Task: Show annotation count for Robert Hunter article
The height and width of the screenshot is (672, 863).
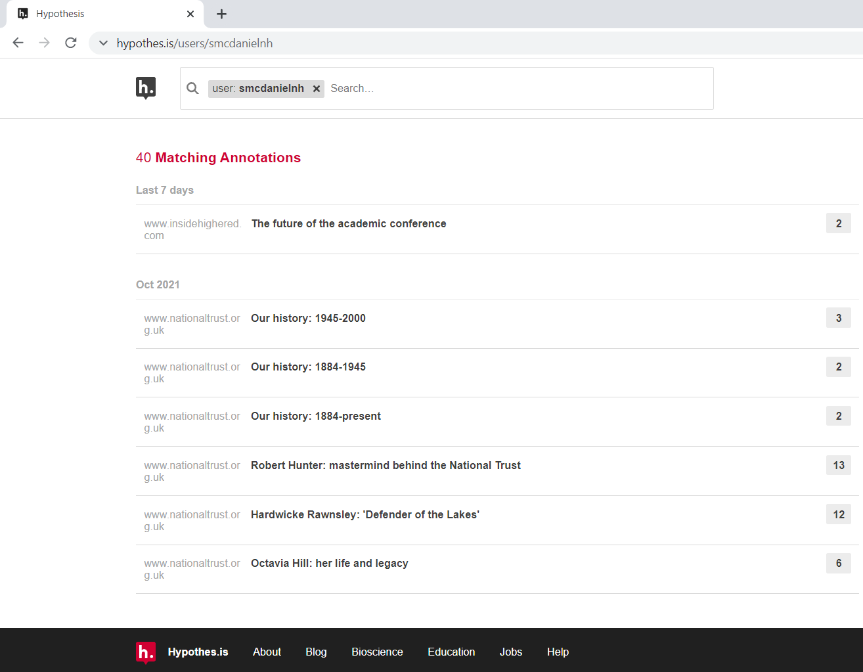Action: pyautogui.click(x=838, y=465)
